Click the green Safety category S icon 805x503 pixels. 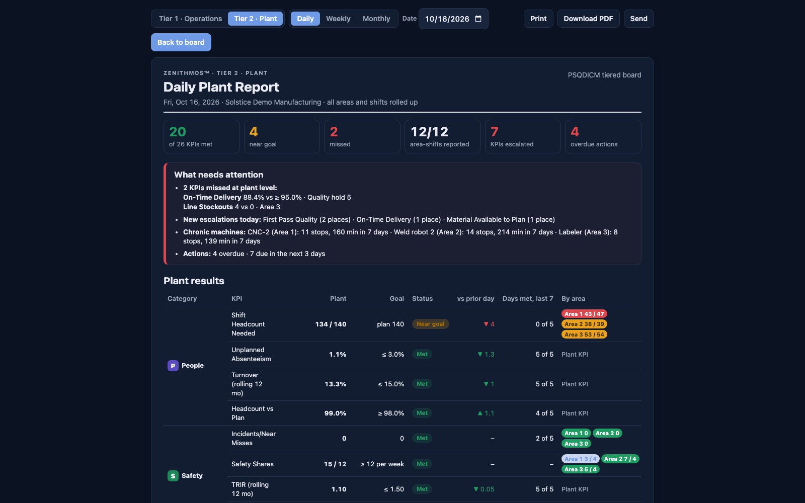[173, 476]
